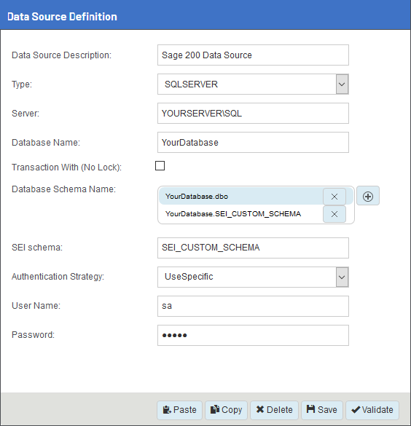
Task: Click the Copy documents icon button
Action: pos(226,410)
